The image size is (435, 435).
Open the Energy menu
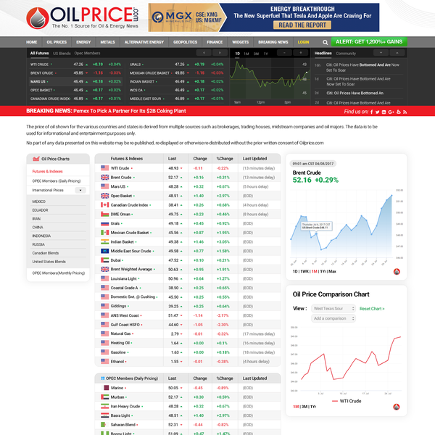tap(83, 42)
